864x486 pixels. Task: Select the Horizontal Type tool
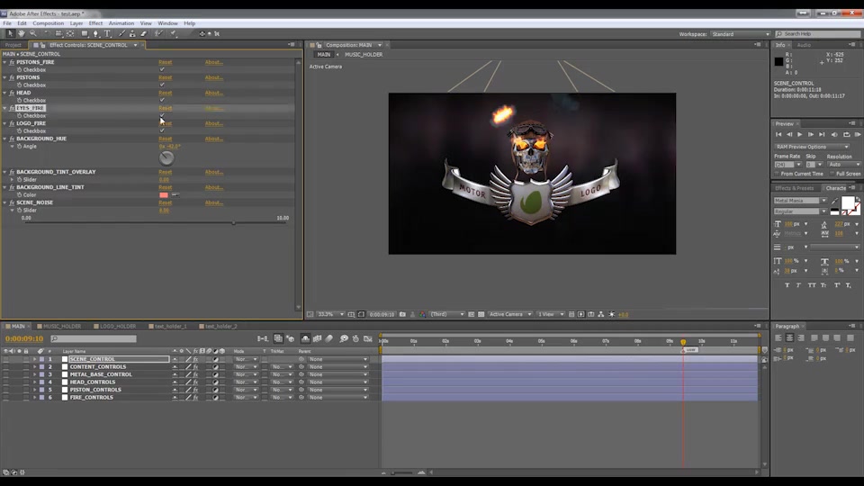107,33
